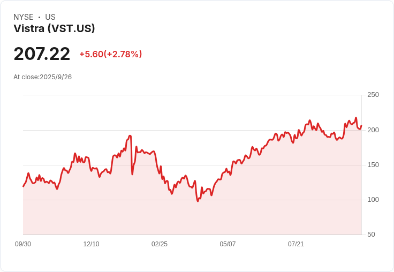Image resolution: width=394 pixels, height=272 pixels.
Task: Click the US market label
Action: click(50, 17)
